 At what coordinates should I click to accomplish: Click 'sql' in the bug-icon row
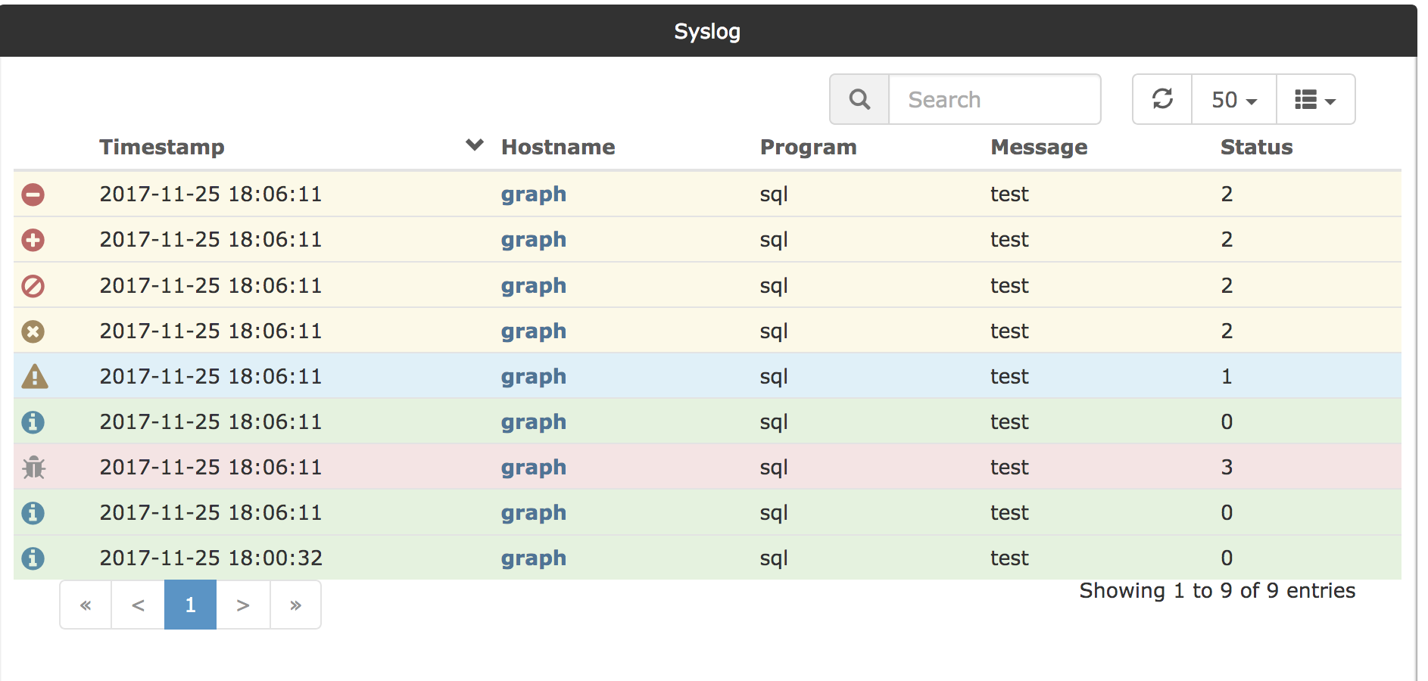(x=774, y=468)
